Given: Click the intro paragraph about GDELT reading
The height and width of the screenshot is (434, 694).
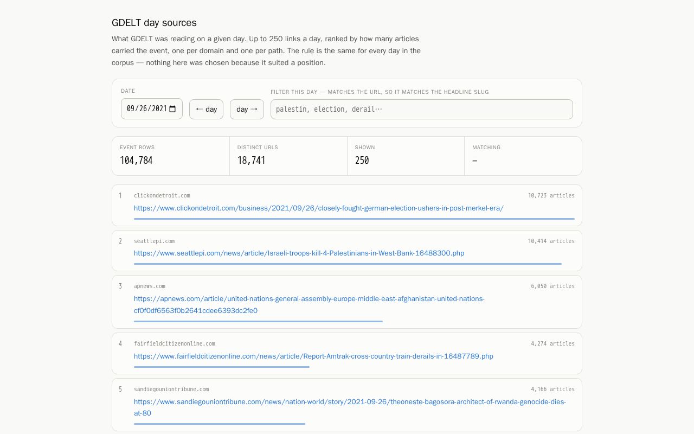Looking at the screenshot, I should point(266,50).
